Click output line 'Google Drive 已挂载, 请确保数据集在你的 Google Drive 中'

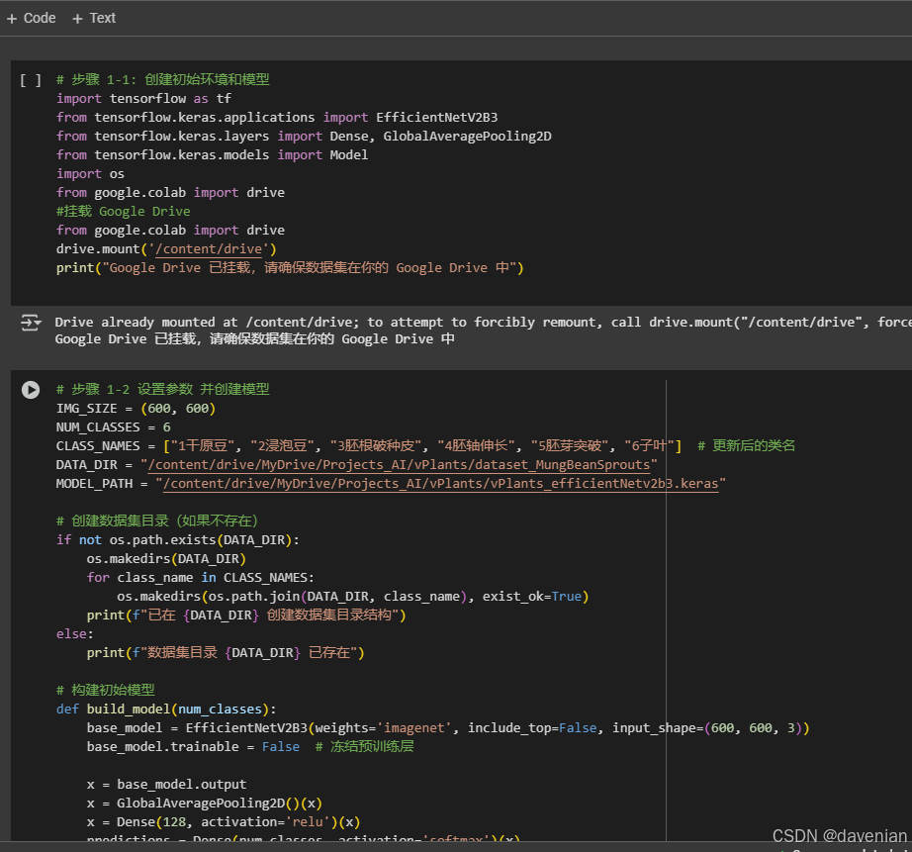tap(254, 338)
